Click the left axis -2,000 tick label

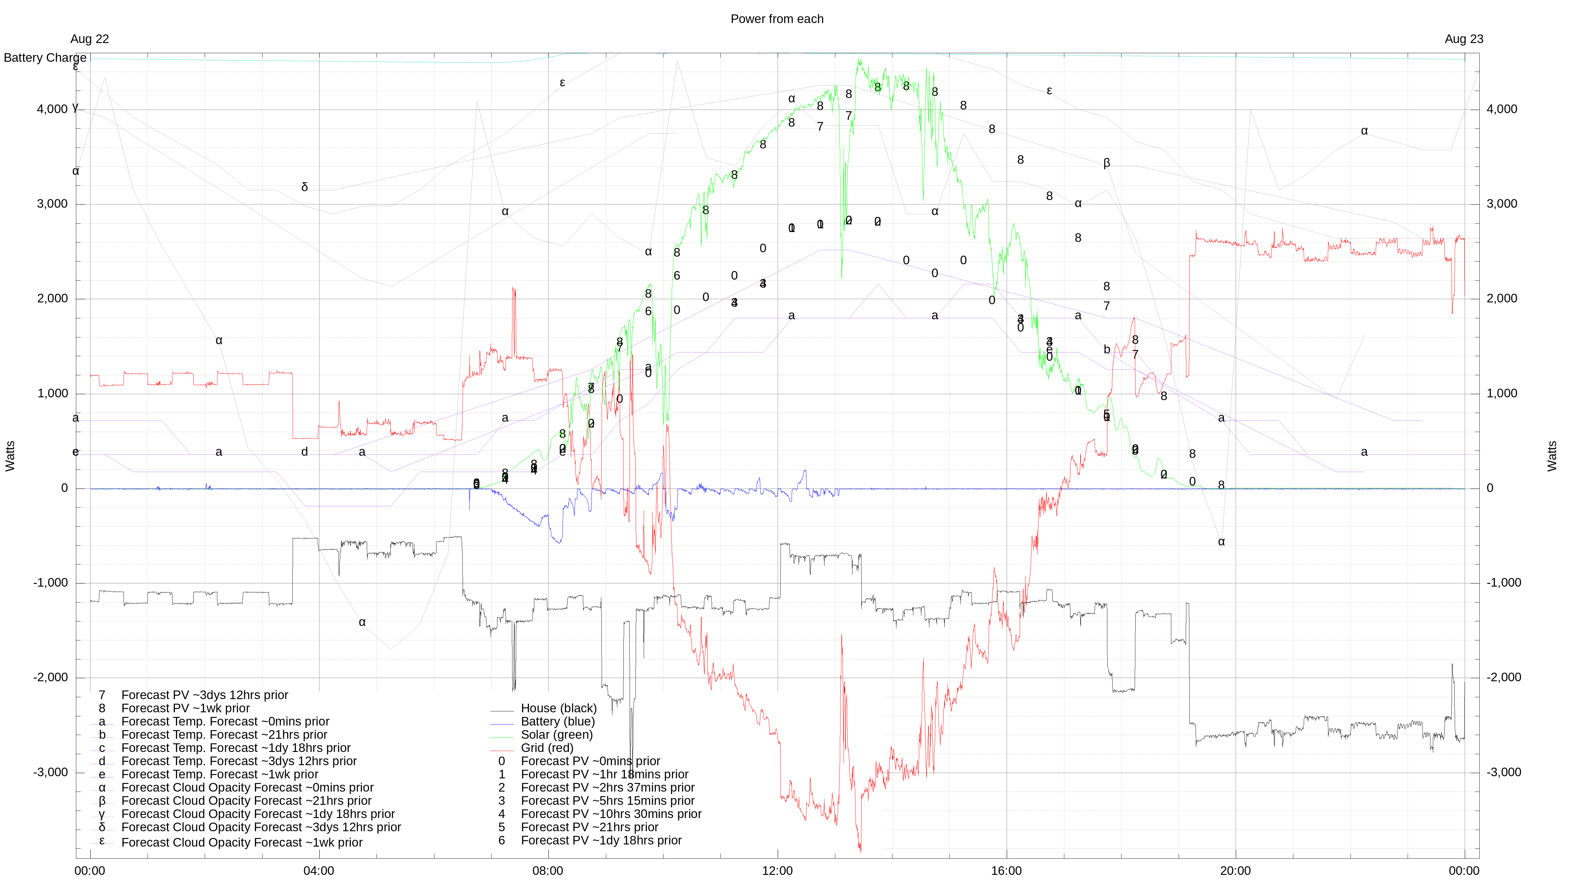point(50,677)
